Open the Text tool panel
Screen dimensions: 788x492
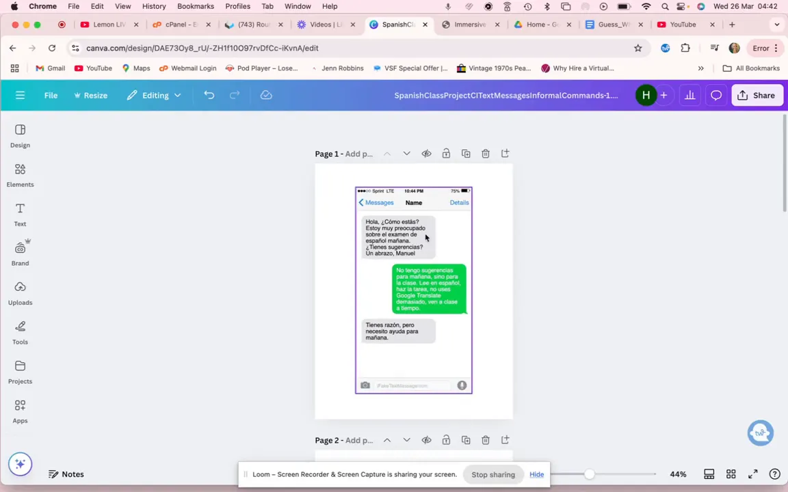(x=20, y=214)
